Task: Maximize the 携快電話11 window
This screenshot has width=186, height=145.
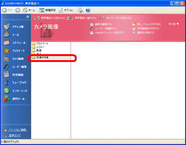Action: (177, 3)
